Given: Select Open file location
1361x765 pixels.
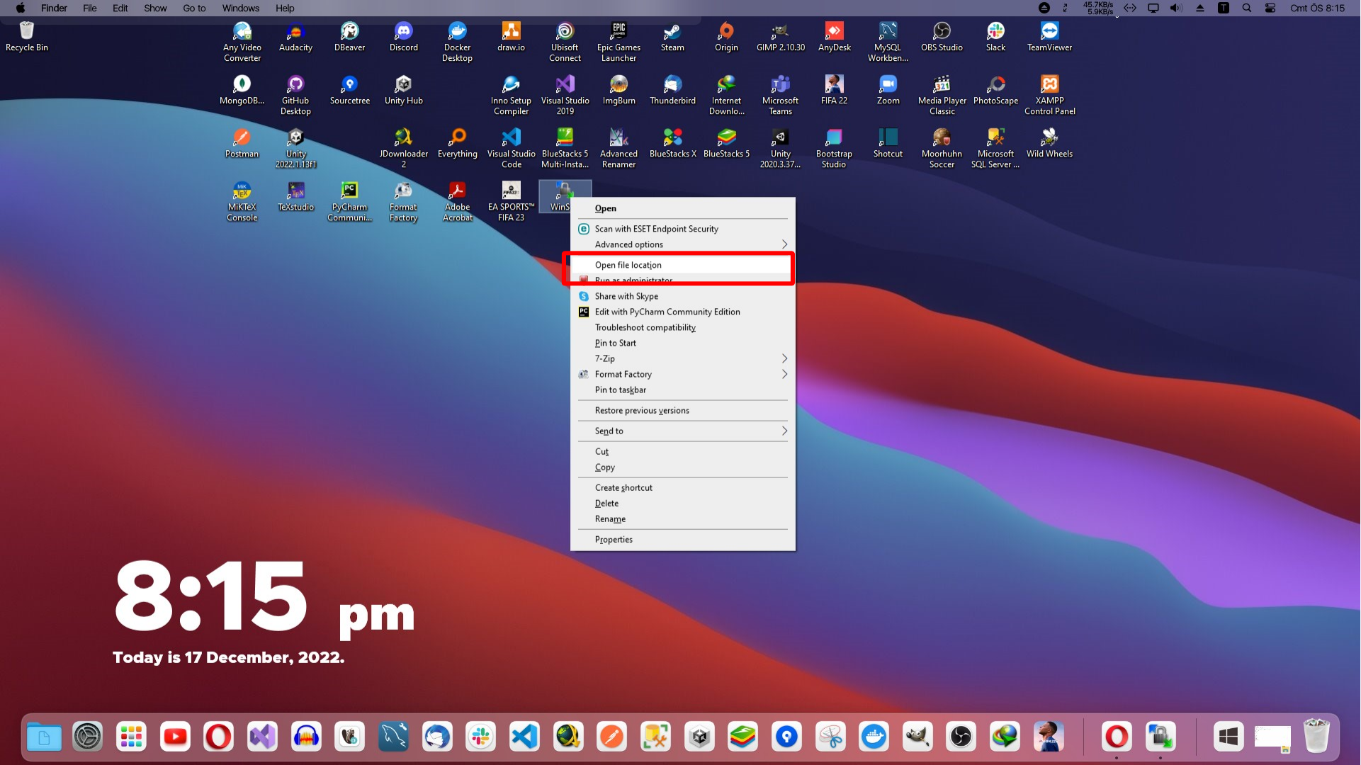Looking at the screenshot, I should point(683,265).
